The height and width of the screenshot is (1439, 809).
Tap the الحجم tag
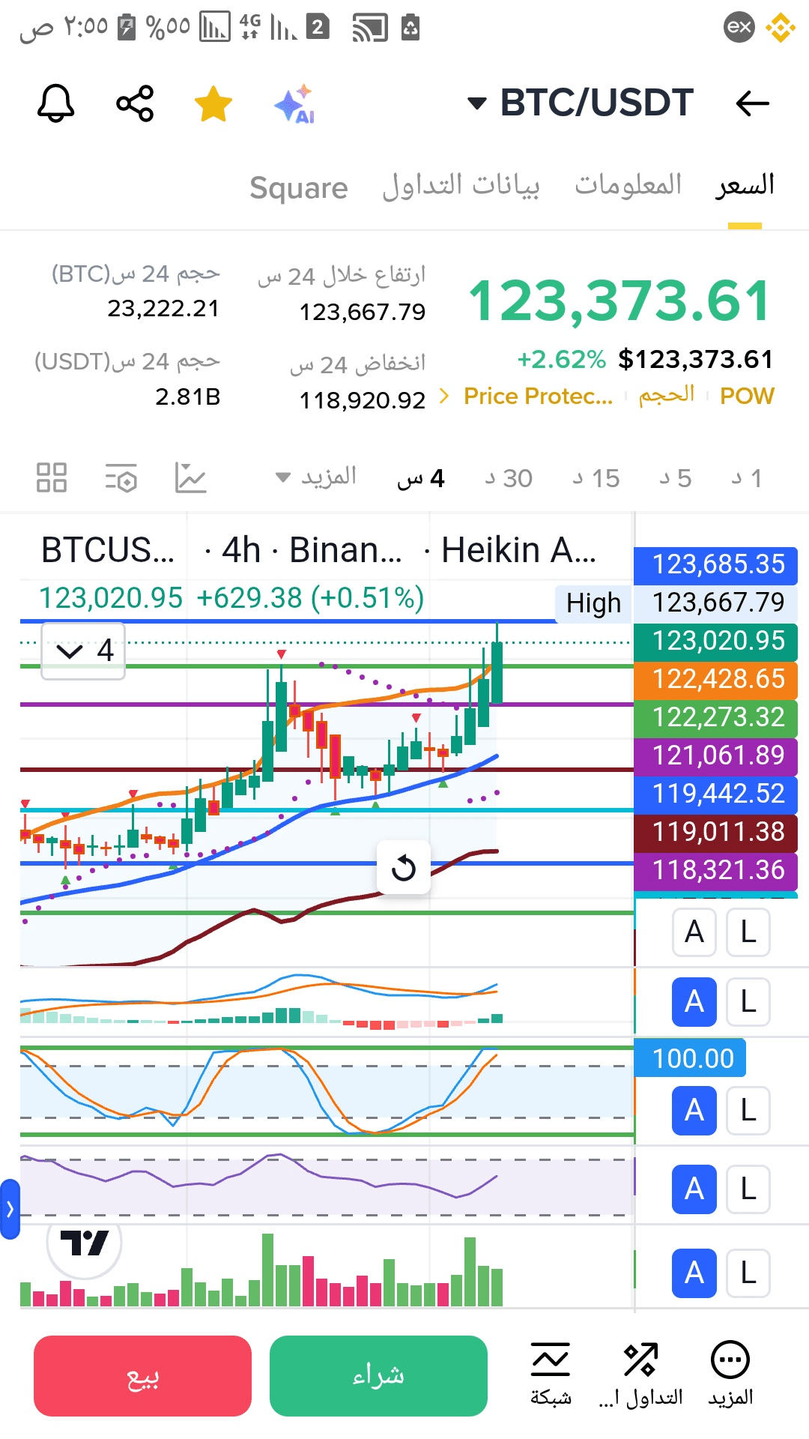tap(667, 395)
